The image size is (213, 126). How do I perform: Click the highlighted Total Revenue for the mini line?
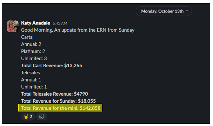[x=61, y=108]
